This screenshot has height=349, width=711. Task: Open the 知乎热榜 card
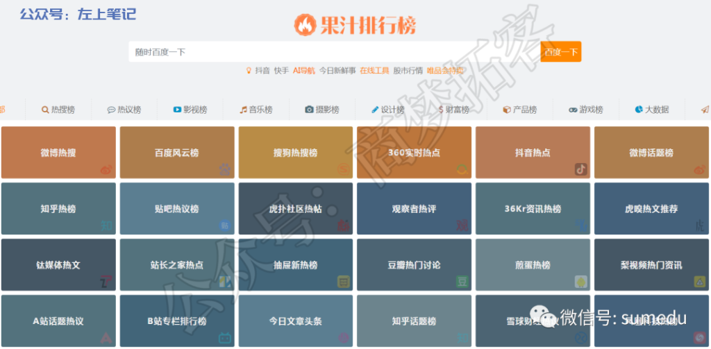click(58, 208)
